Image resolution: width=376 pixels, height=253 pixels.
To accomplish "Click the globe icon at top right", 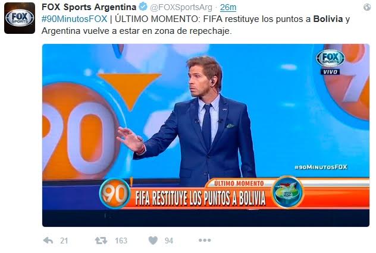I will pos(367,7).
